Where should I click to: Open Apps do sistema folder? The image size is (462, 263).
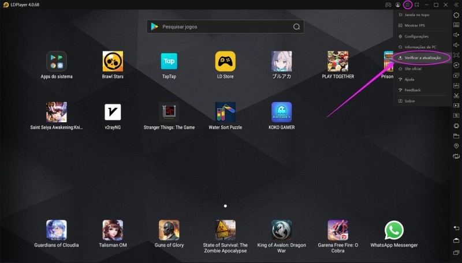click(57, 61)
